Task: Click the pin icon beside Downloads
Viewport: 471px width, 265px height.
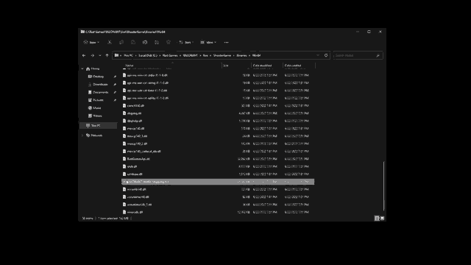Action: 115,85
